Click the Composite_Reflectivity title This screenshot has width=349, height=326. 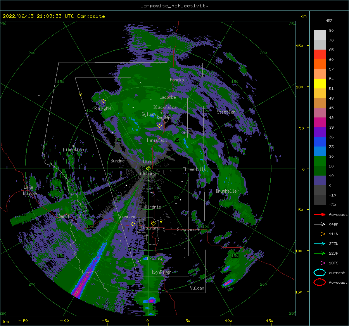[x=174, y=6]
